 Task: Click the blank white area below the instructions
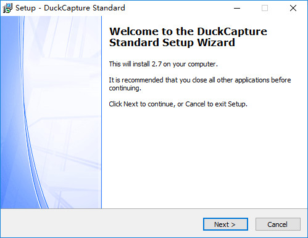click(x=204, y=158)
